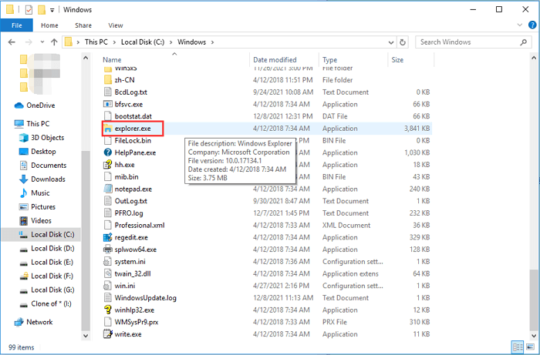Click file list scroll up arrow
Screen dimensions: 540x355
tap(534, 58)
